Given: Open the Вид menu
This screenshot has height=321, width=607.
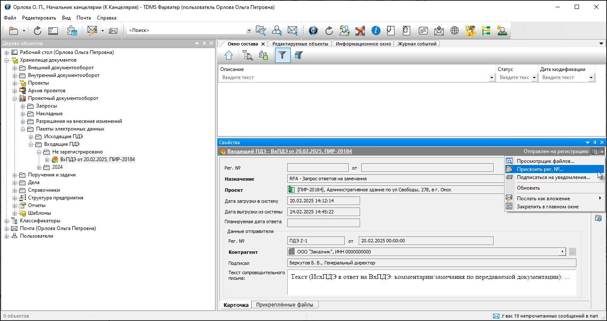Looking at the screenshot, I should point(66,18).
